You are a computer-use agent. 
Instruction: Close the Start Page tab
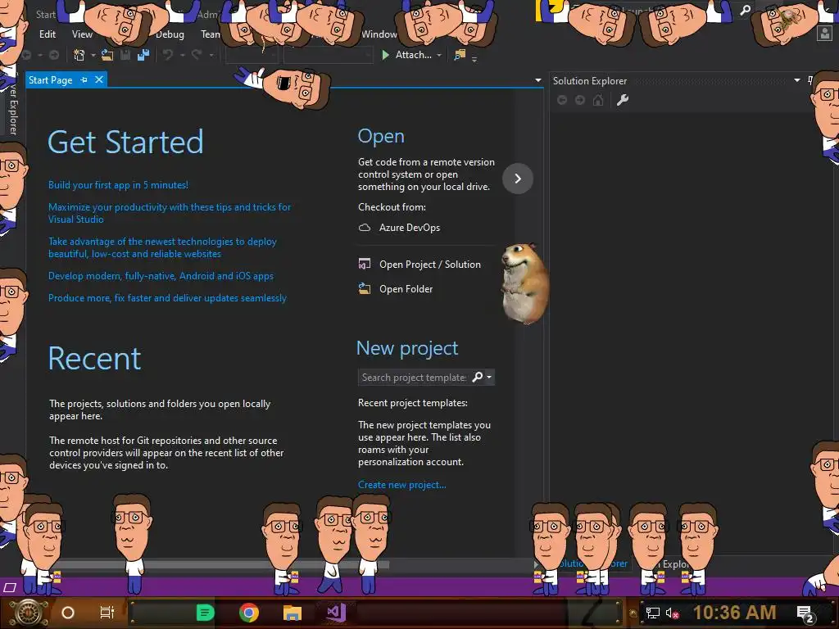click(99, 79)
